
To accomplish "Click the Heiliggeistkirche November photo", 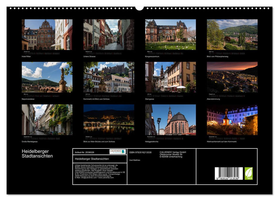I will (x=170, y=119).
